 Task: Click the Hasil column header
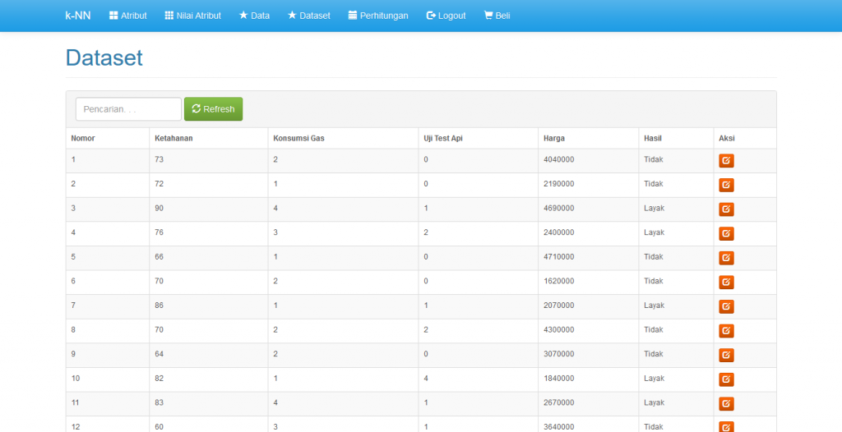[653, 139]
